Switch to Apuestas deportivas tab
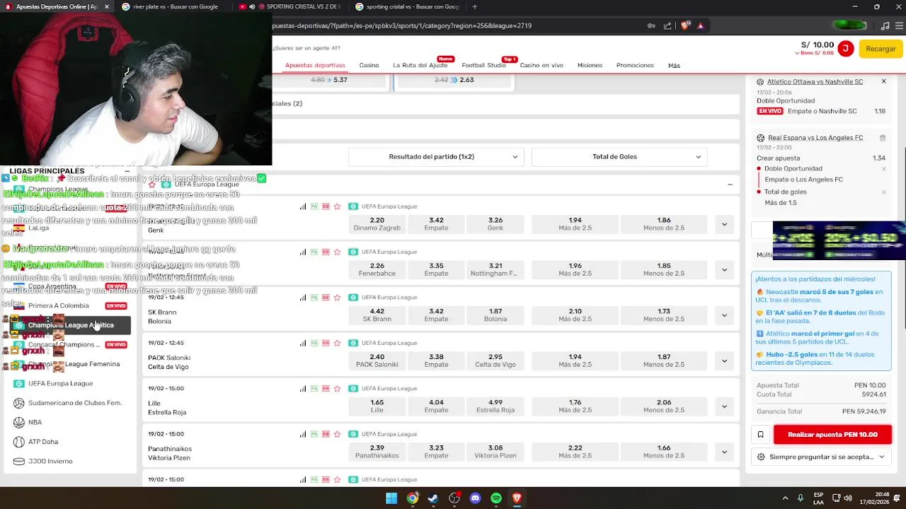Screen dimensions: 906x509 tap(315, 65)
